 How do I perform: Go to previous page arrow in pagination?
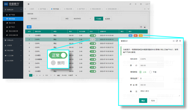[x=27, y=75]
